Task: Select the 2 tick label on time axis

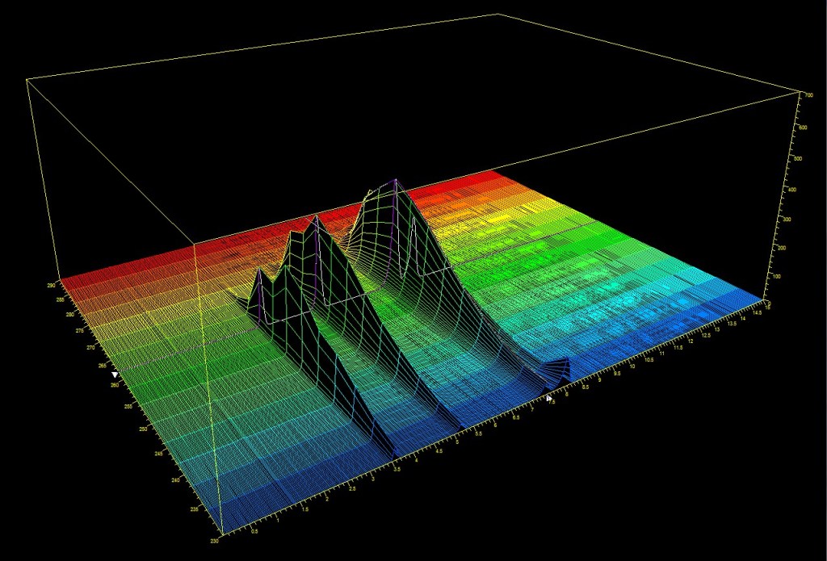Action: point(325,500)
